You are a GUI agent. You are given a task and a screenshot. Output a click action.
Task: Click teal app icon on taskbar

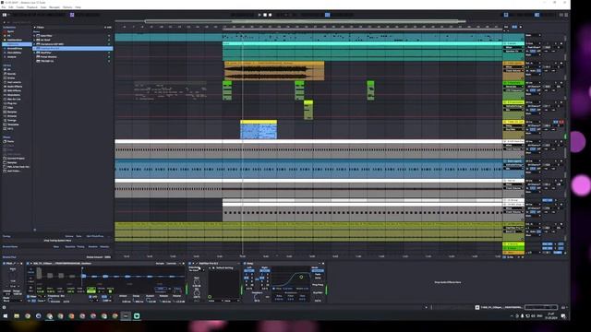click(x=137, y=316)
